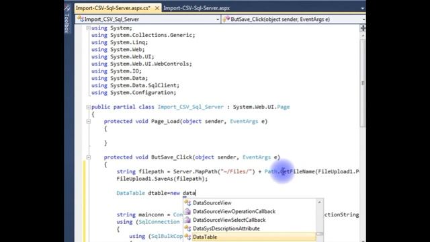The image size is (430, 242).
Task: Collapse the Page_Load method
Action: tap(88, 121)
